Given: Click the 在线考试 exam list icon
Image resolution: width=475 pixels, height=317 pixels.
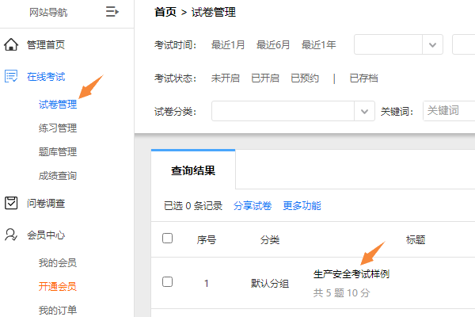Looking at the screenshot, I should tap(11, 76).
